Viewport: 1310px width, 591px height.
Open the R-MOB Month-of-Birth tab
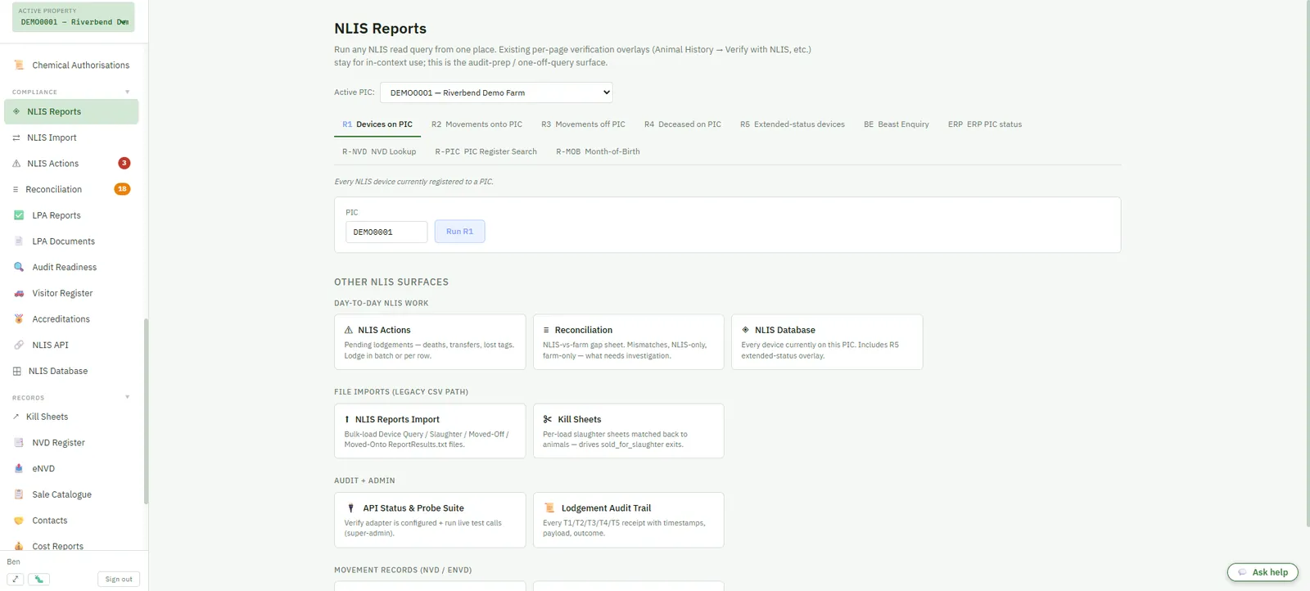click(599, 151)
